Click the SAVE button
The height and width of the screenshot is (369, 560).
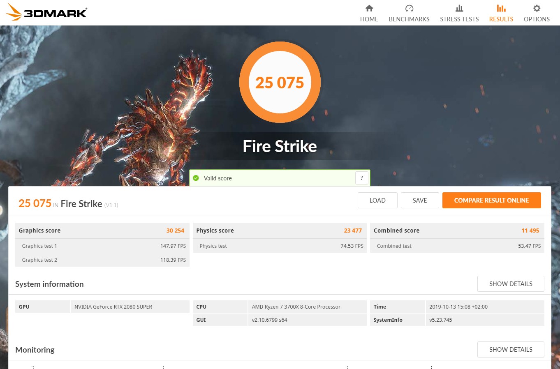pyautogui.click(x=420, y=201)
